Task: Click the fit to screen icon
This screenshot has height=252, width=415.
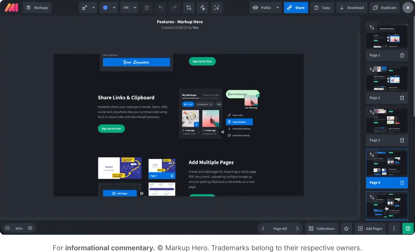Action: pyautogui.click(x=216, y=8)
